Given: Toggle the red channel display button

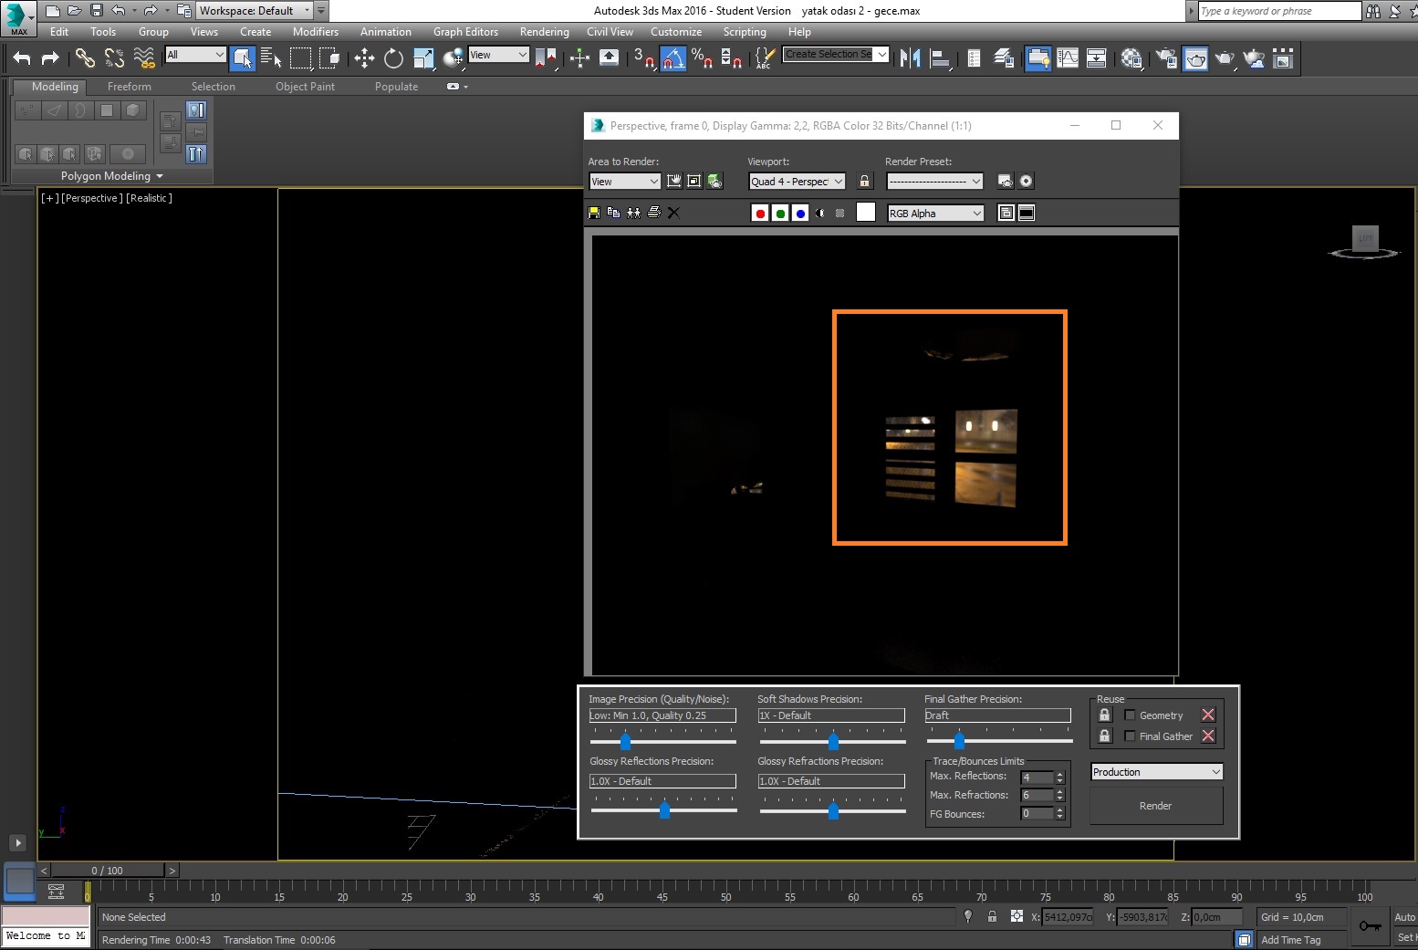Looking at the screenshot, I should [x=759, y=214].
